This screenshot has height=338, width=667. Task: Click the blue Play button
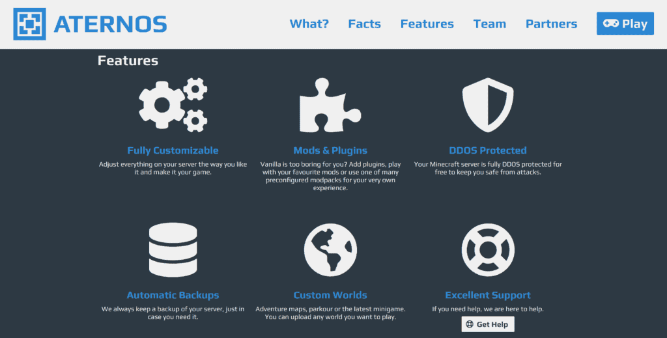625,24
